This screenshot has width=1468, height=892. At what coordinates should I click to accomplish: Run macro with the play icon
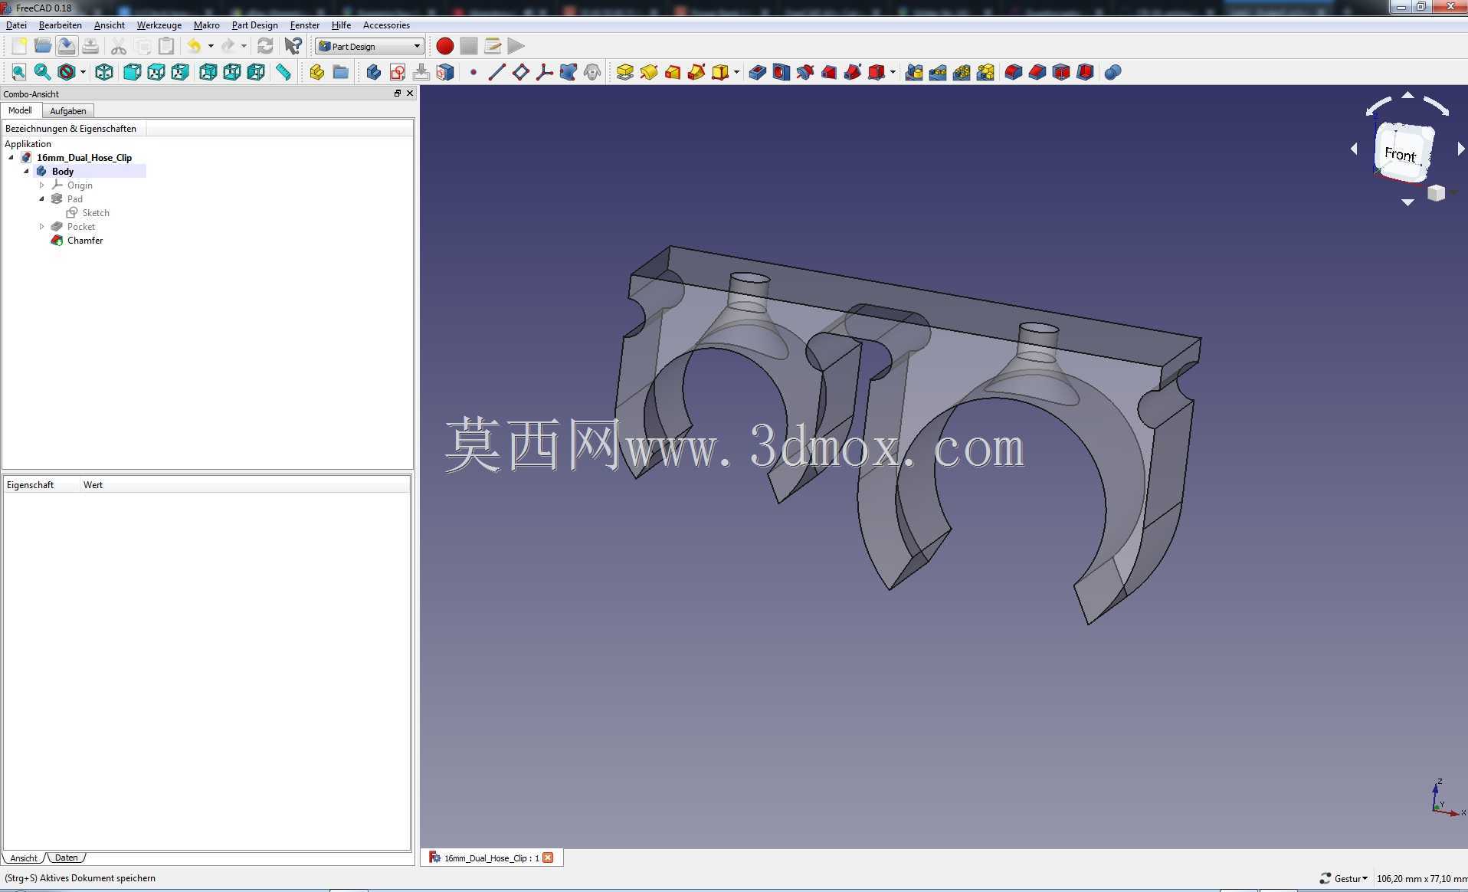pyautogui.click(x=516, y=46)
